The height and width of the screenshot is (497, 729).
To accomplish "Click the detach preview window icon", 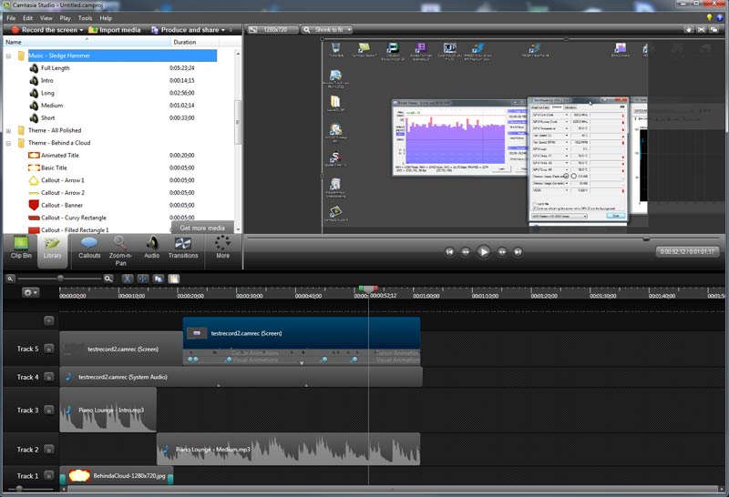I will 714,30.
